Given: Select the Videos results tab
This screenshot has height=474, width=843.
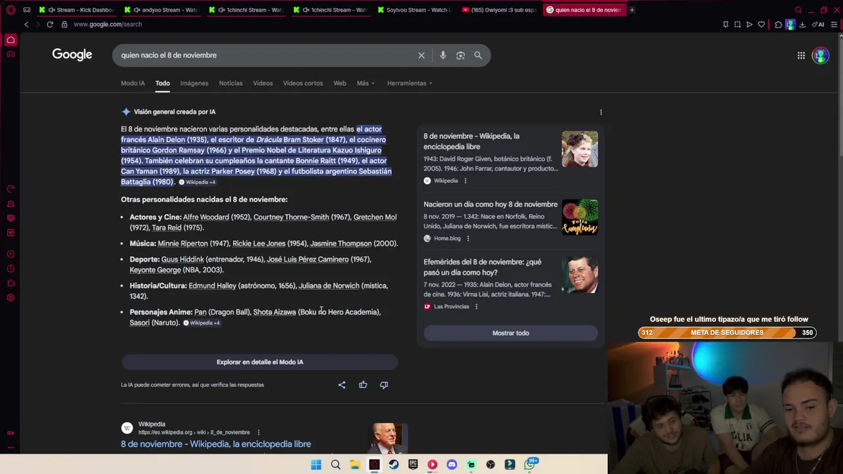Looking at the screenshot, I should (x=263, y=83).
